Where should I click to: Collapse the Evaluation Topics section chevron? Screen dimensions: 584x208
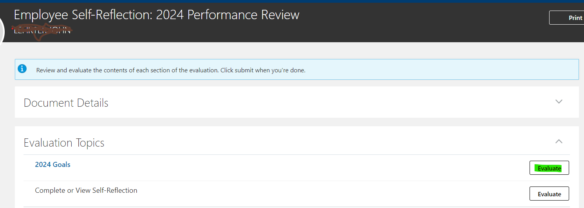[559, 142]
